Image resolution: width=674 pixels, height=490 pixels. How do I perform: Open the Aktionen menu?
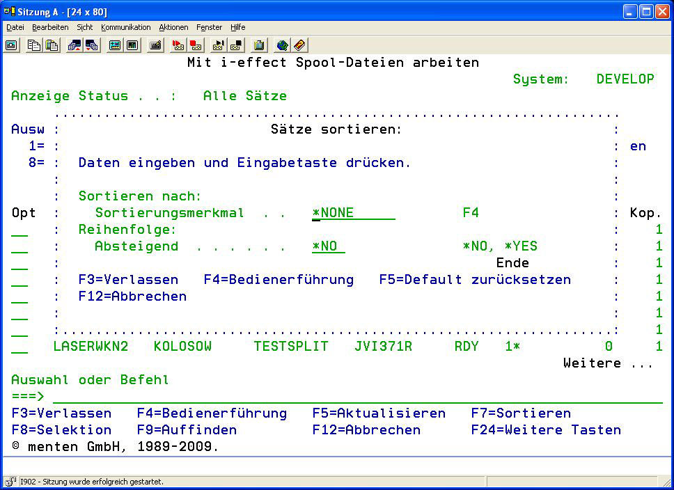click(x=173, y=27)
